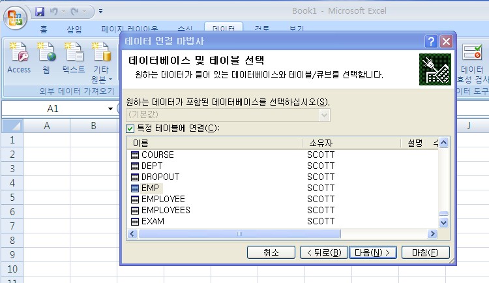Sort by 이름 column header
The width and height of the screenshot is (489, 283).
tap(215, 143)
